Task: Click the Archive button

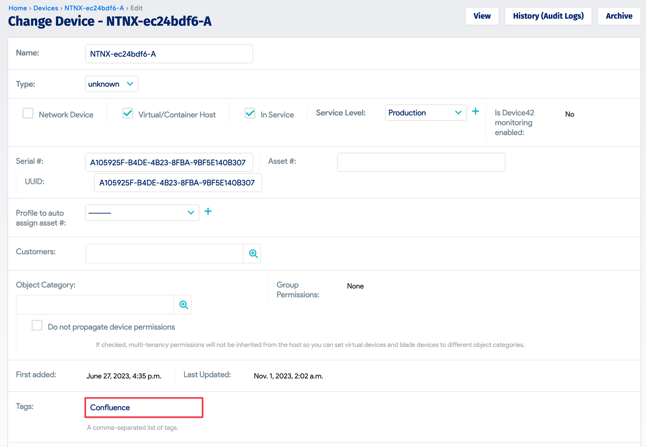Action: 619,16
